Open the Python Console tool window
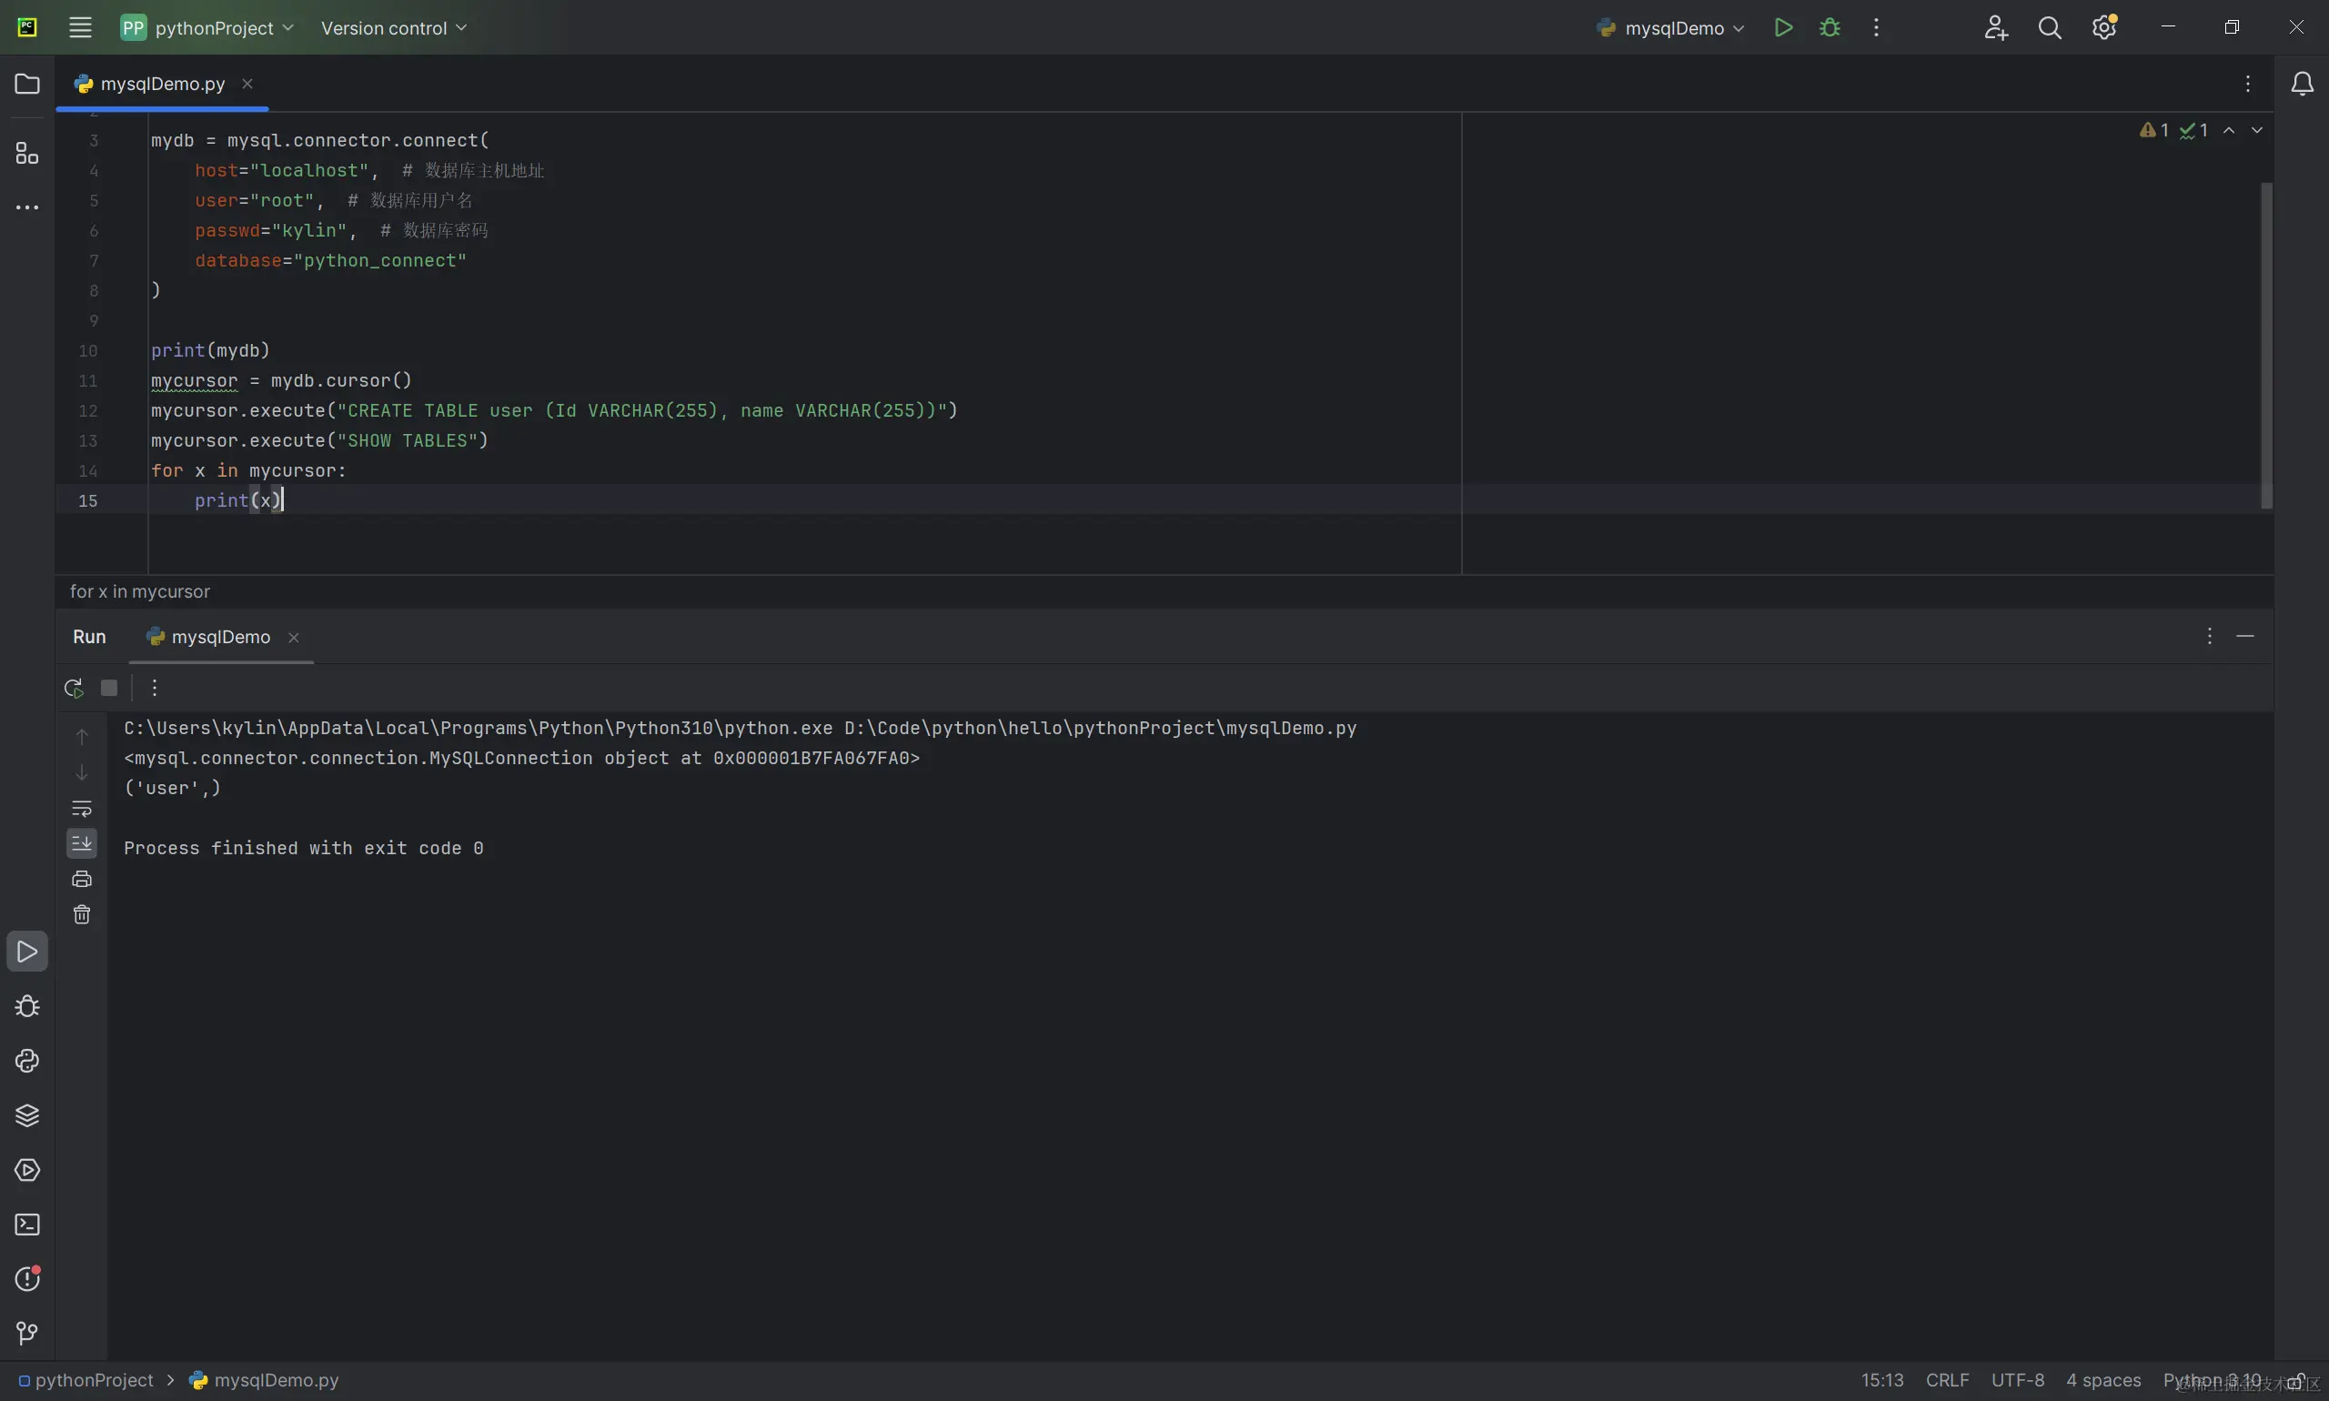The image size is (2329, 1401). click(x=27, y=1060)
